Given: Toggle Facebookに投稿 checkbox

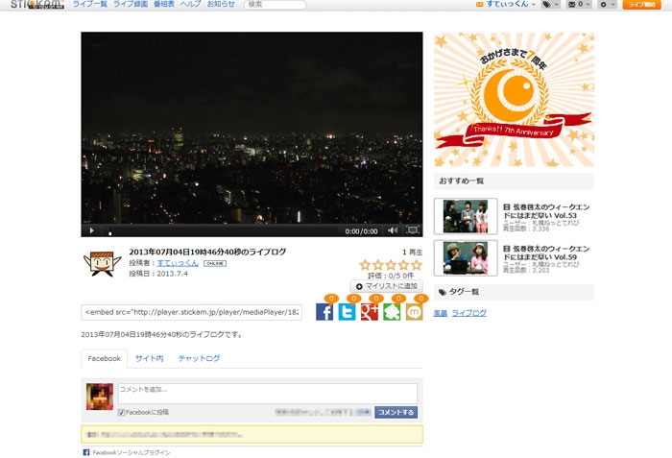Looking at the screenshot, I should [x=121, y=413].
